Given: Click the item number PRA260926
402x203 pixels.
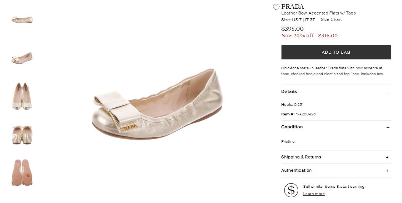Looking at the screenshot, I should click(305, 114).
